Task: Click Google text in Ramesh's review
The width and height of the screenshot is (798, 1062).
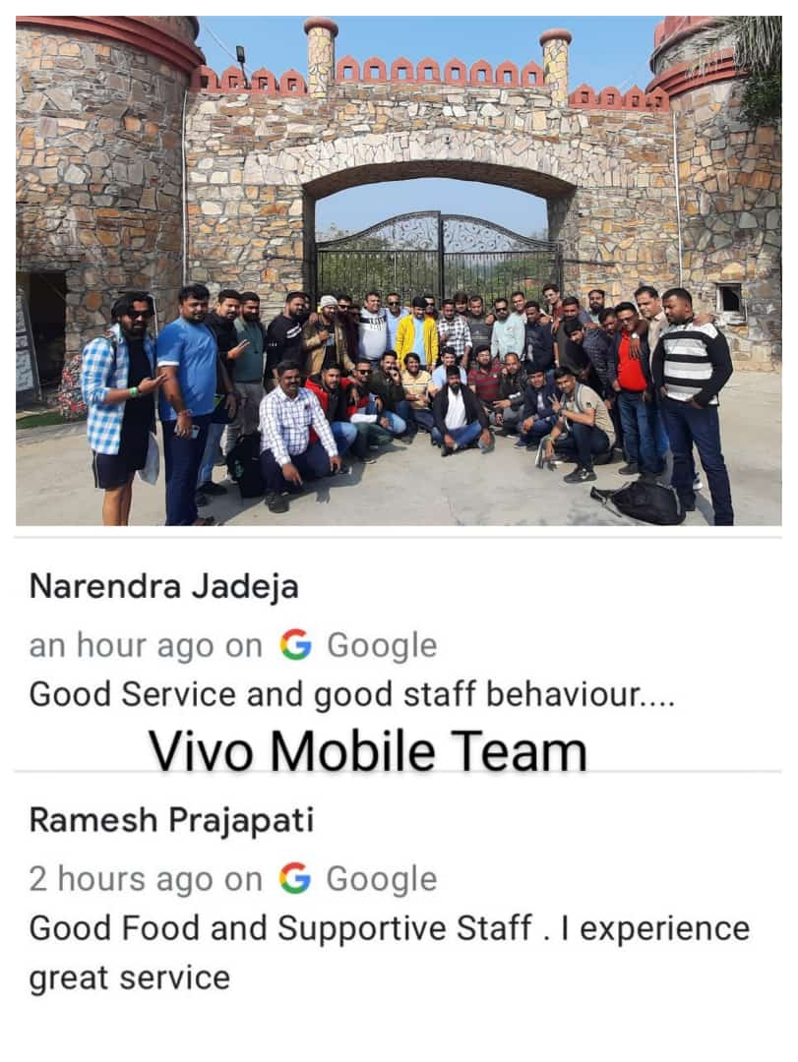Action: (x=382, y=880)
